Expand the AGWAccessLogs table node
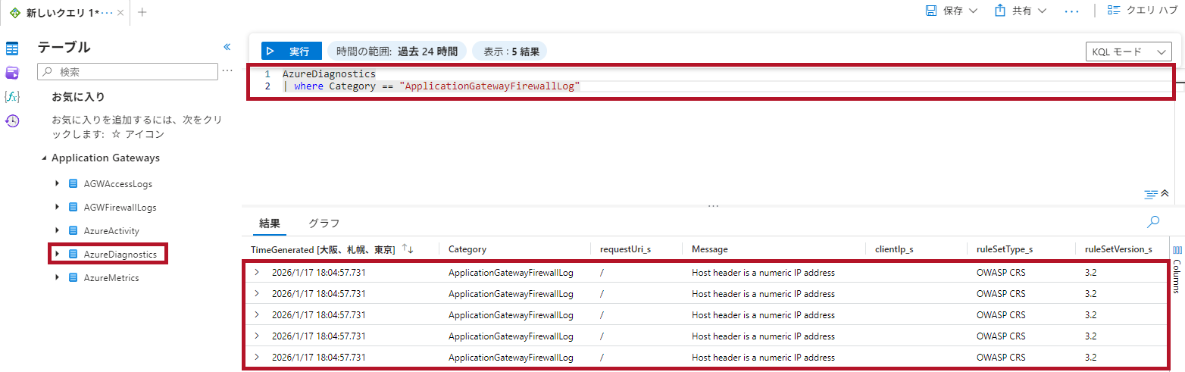 click(x=58, y=184)
